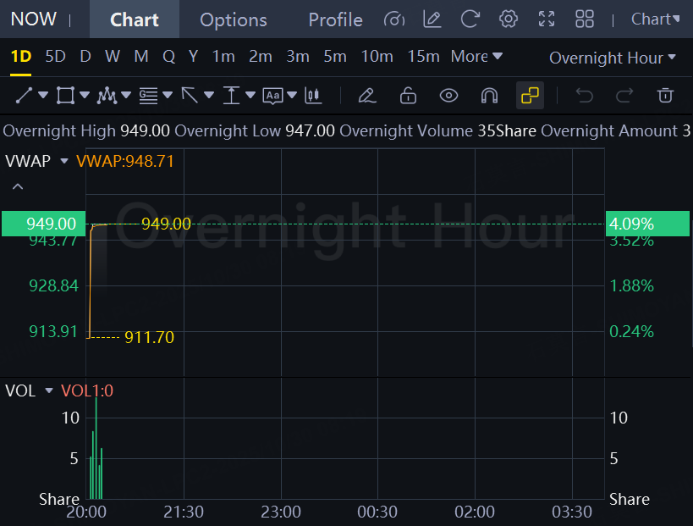The height and width of the screenshot is (526, 693).
Task: Click the redo arrow
Action: [624, 96]
